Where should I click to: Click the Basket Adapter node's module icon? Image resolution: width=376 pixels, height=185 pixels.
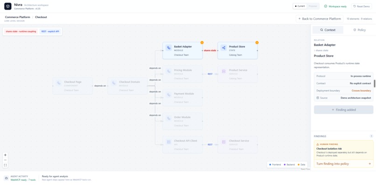168,48
